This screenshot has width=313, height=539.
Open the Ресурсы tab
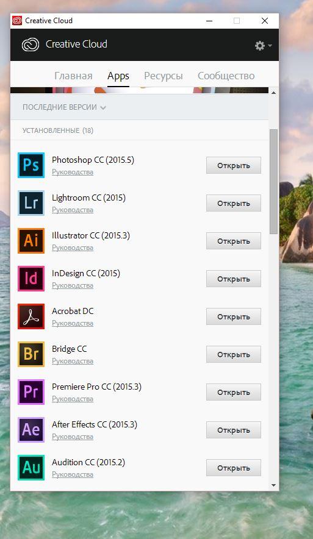click(164, 76)
